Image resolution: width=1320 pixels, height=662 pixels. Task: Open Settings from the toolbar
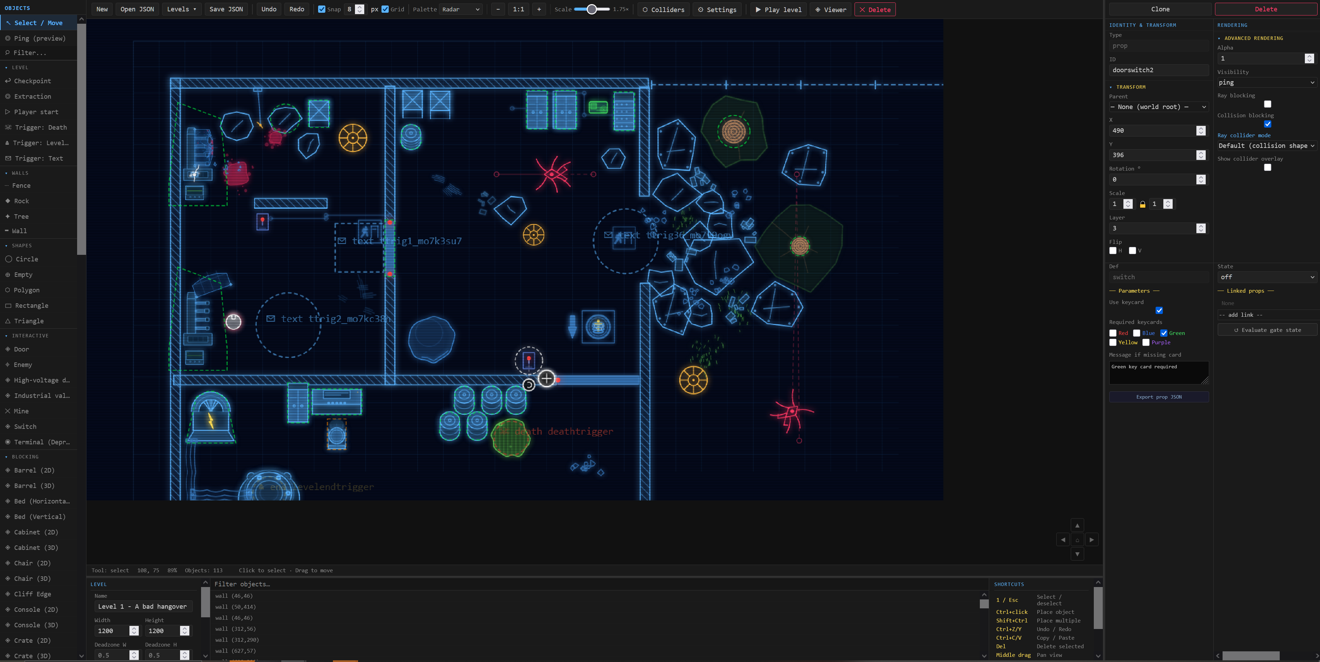(717, 9)
